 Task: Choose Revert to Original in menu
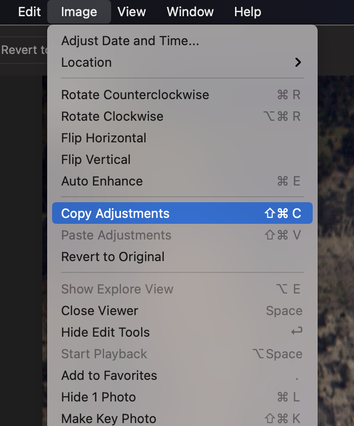click(x=182, y=257)
